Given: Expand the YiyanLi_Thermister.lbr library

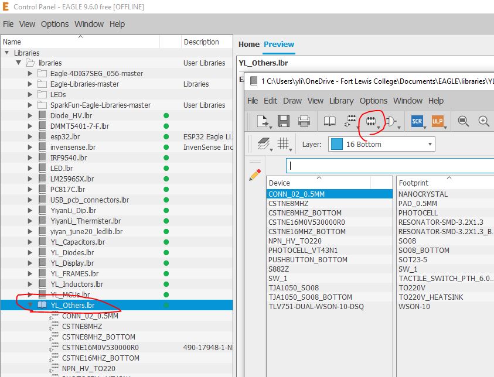Looking at the screenshot, I should (30, 221).
